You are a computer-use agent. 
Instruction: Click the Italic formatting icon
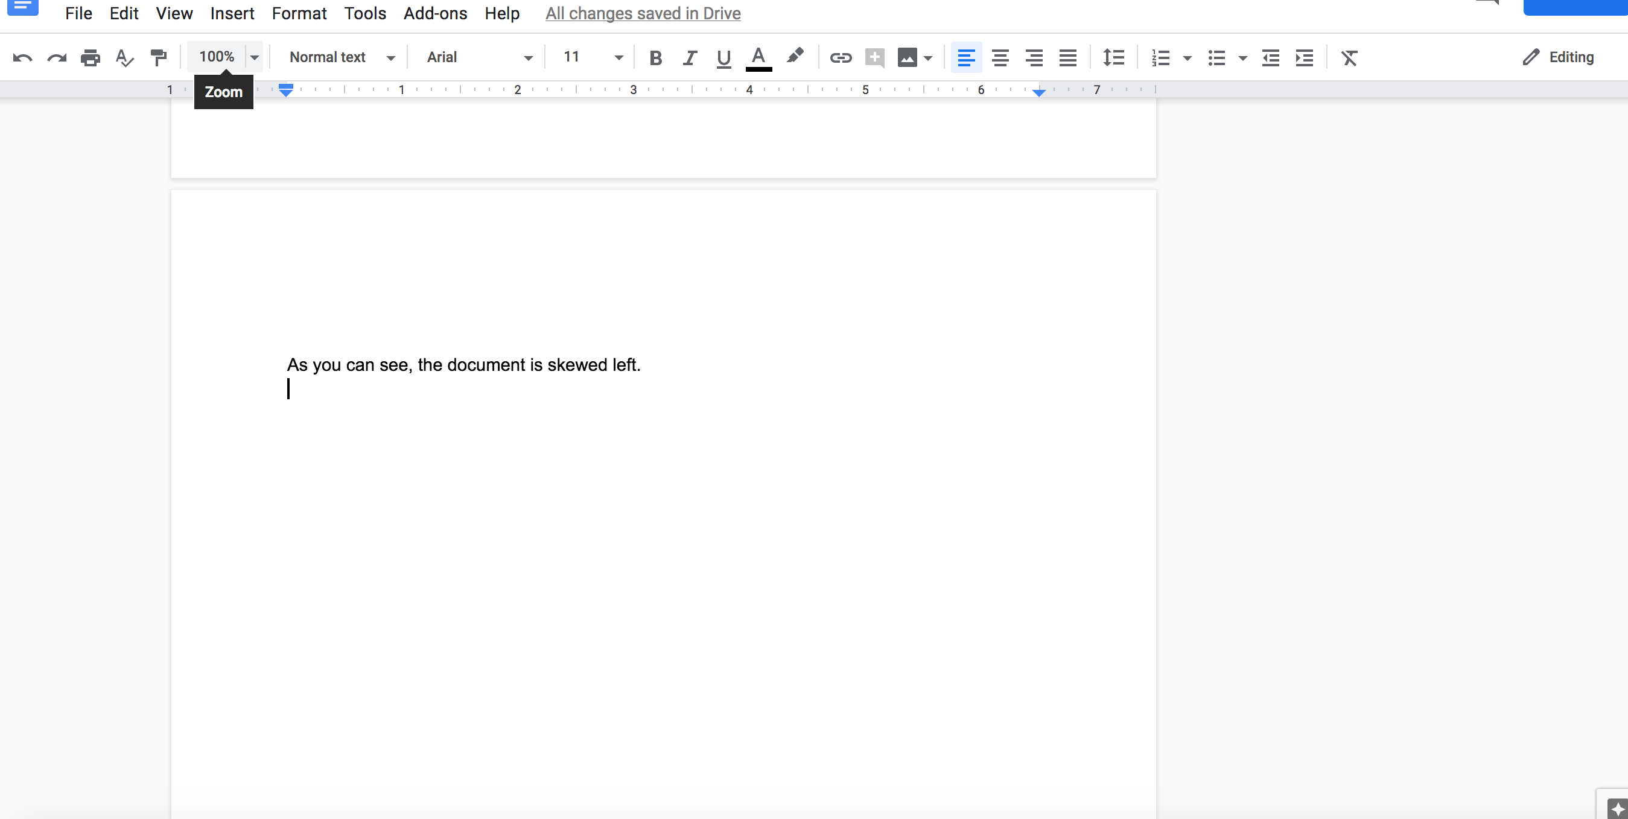pos(688,57)
